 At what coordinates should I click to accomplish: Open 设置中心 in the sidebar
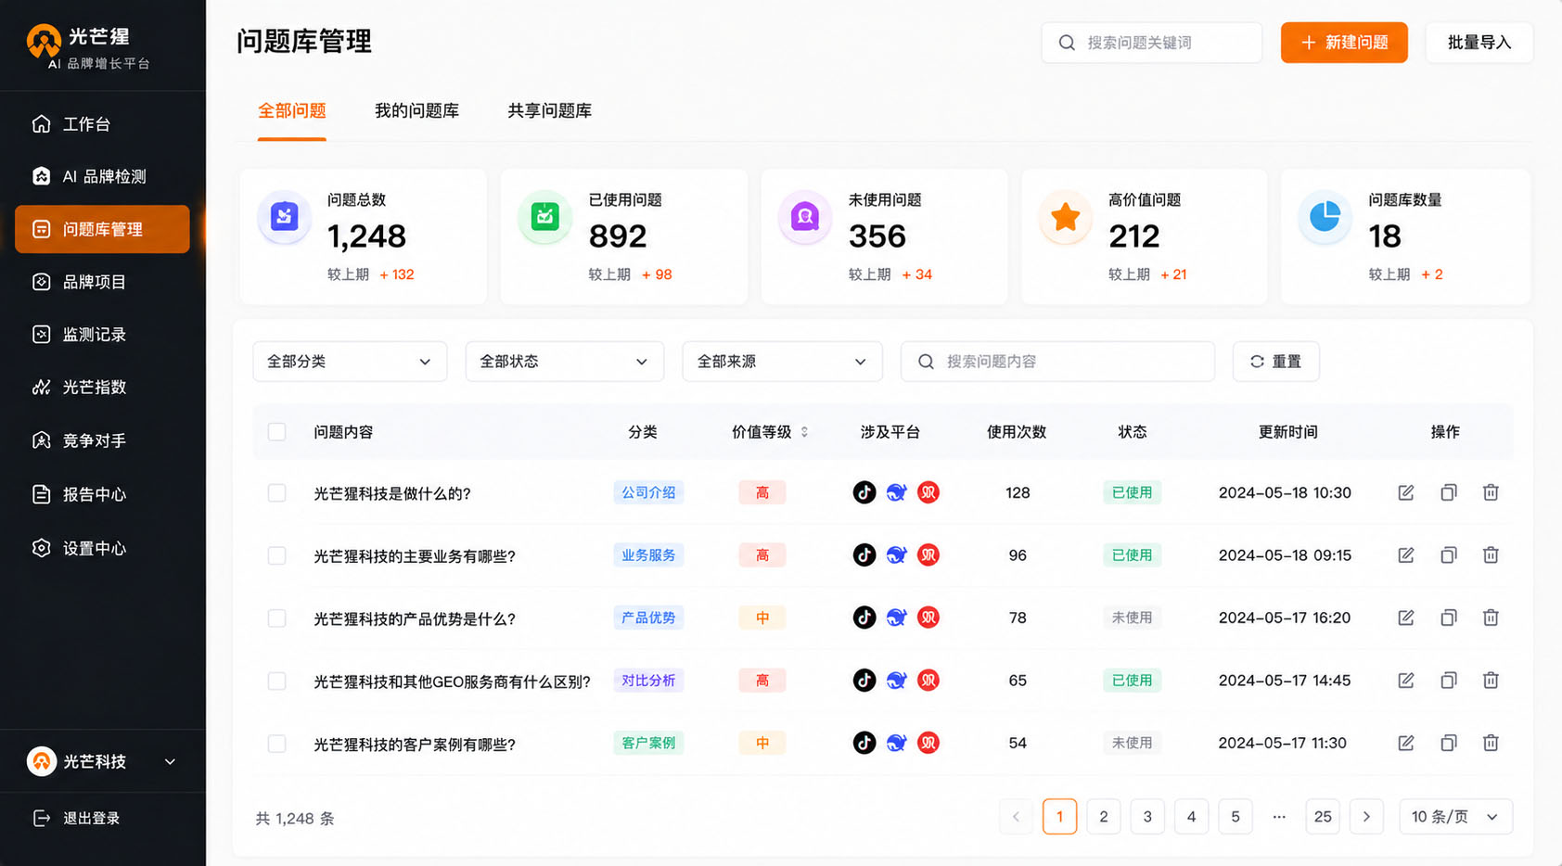tap(102, 548)
